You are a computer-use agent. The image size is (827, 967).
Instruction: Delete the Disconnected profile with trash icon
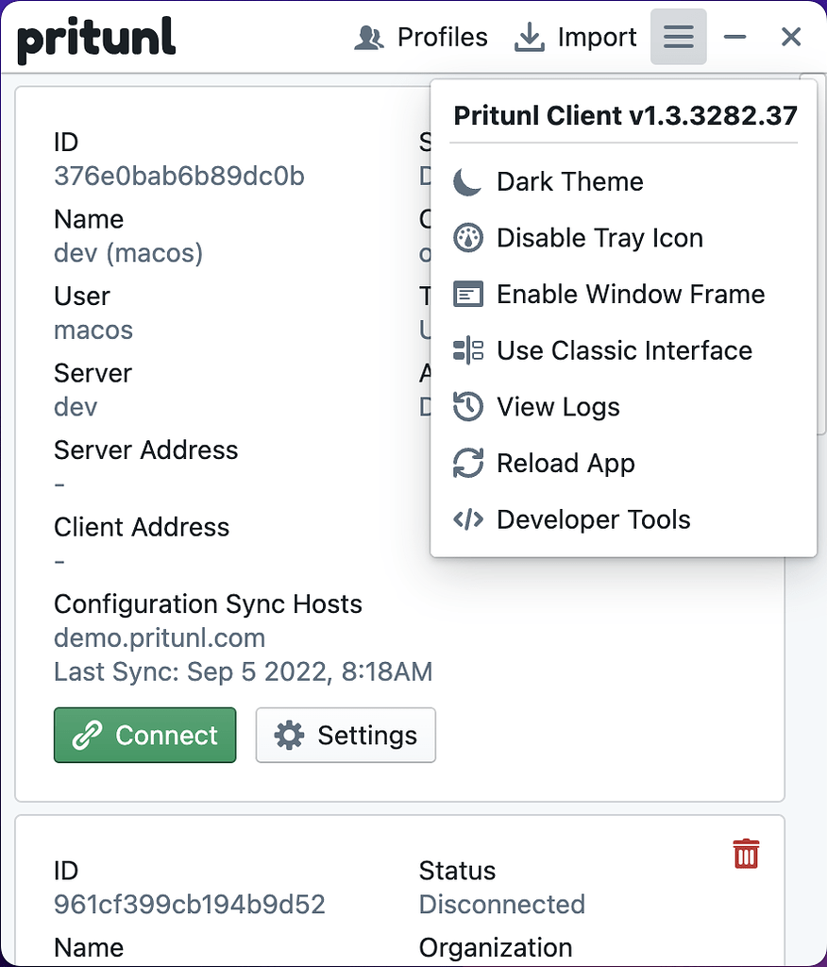746,853
